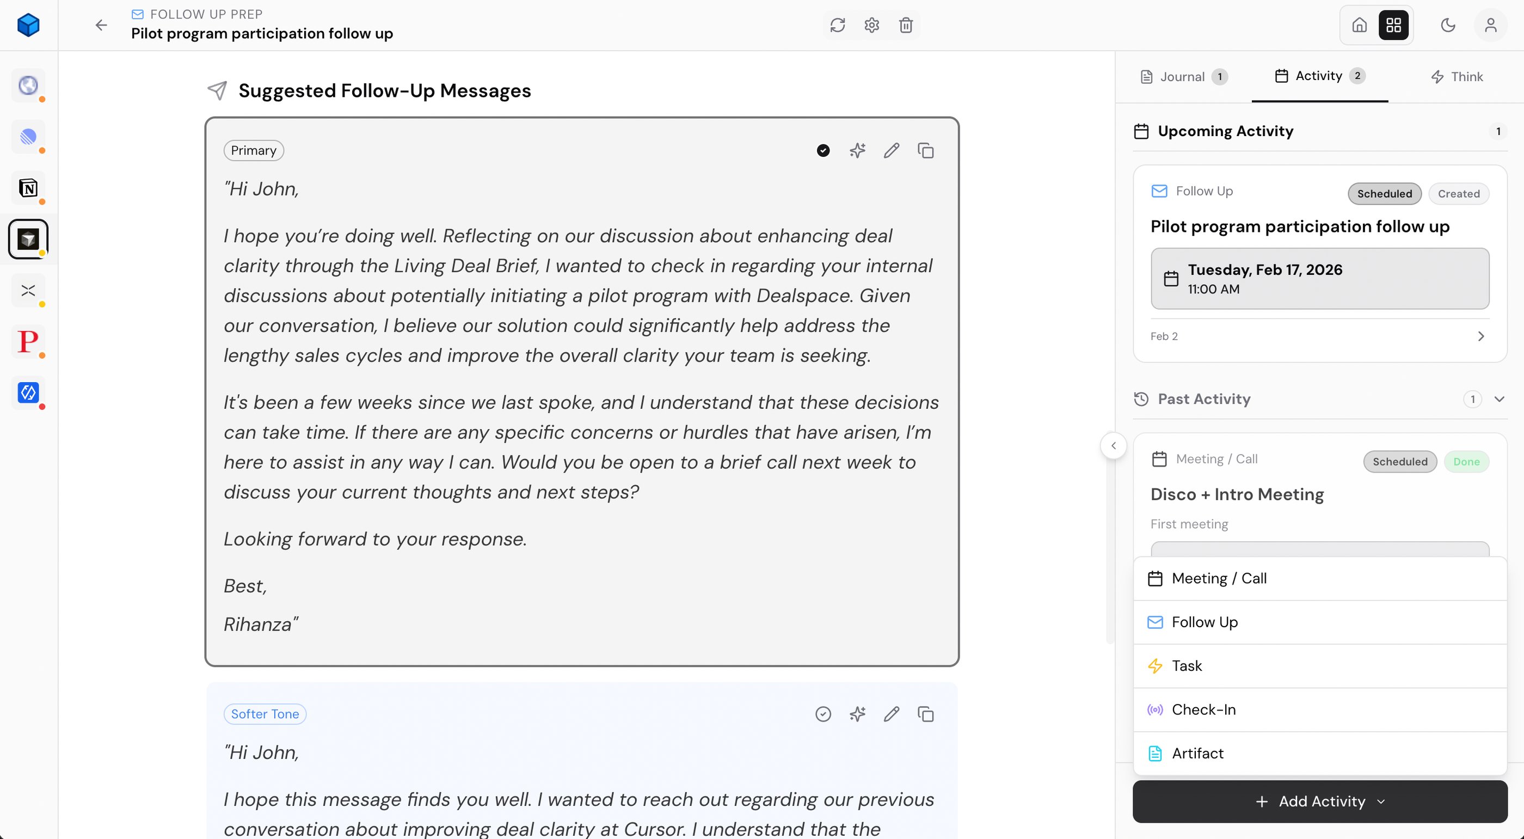Click the Tuesday, Feb 17, 2026 date box
This screenshot has height=839, width=1524.
(1320, 278)
